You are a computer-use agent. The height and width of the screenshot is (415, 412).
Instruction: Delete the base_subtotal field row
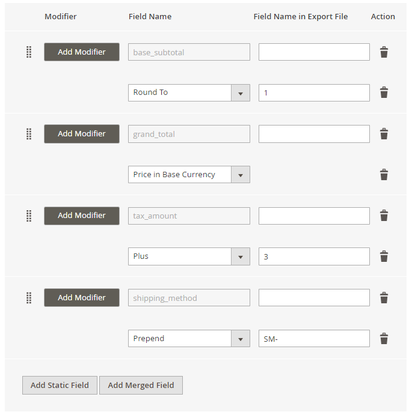(x=384, y=52)
